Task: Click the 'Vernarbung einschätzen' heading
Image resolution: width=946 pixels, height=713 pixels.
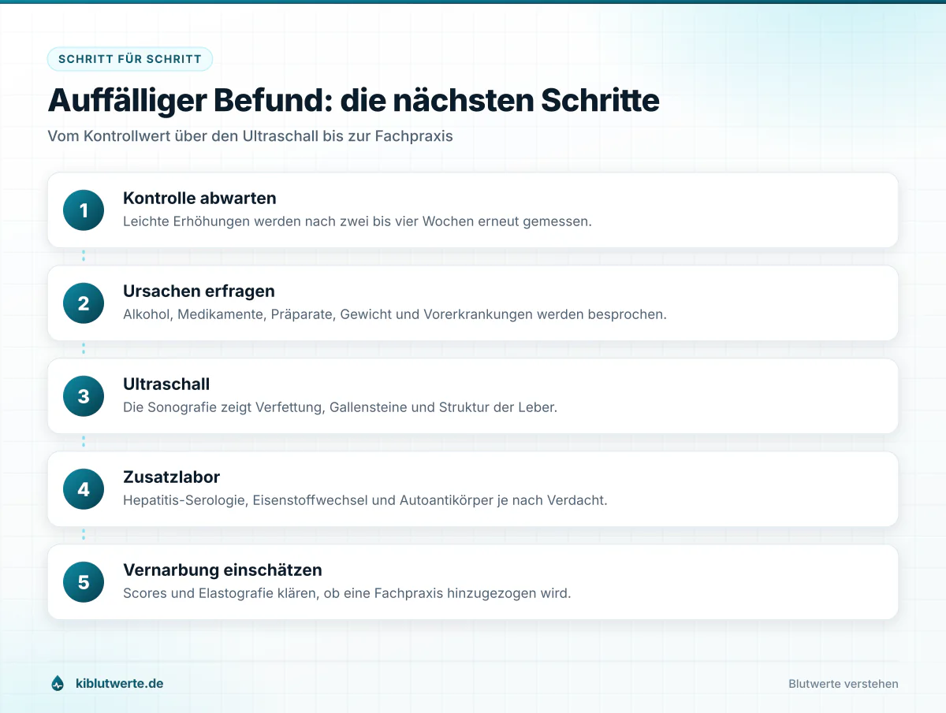Action: [222, 570]
